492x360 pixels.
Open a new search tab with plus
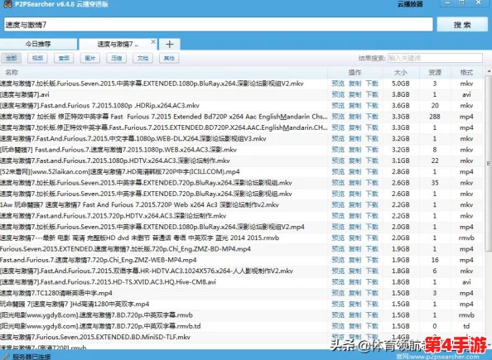point(170,44)
